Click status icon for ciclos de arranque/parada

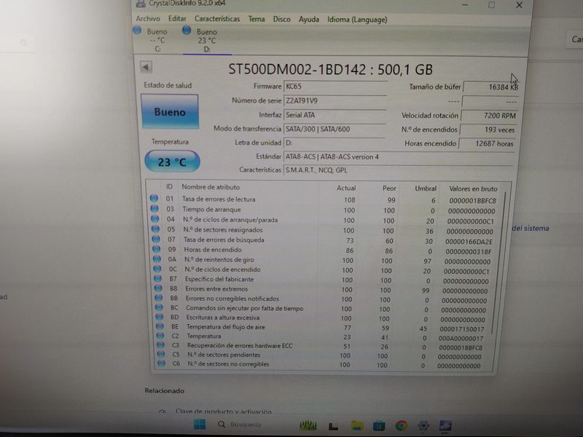point(155,219)
